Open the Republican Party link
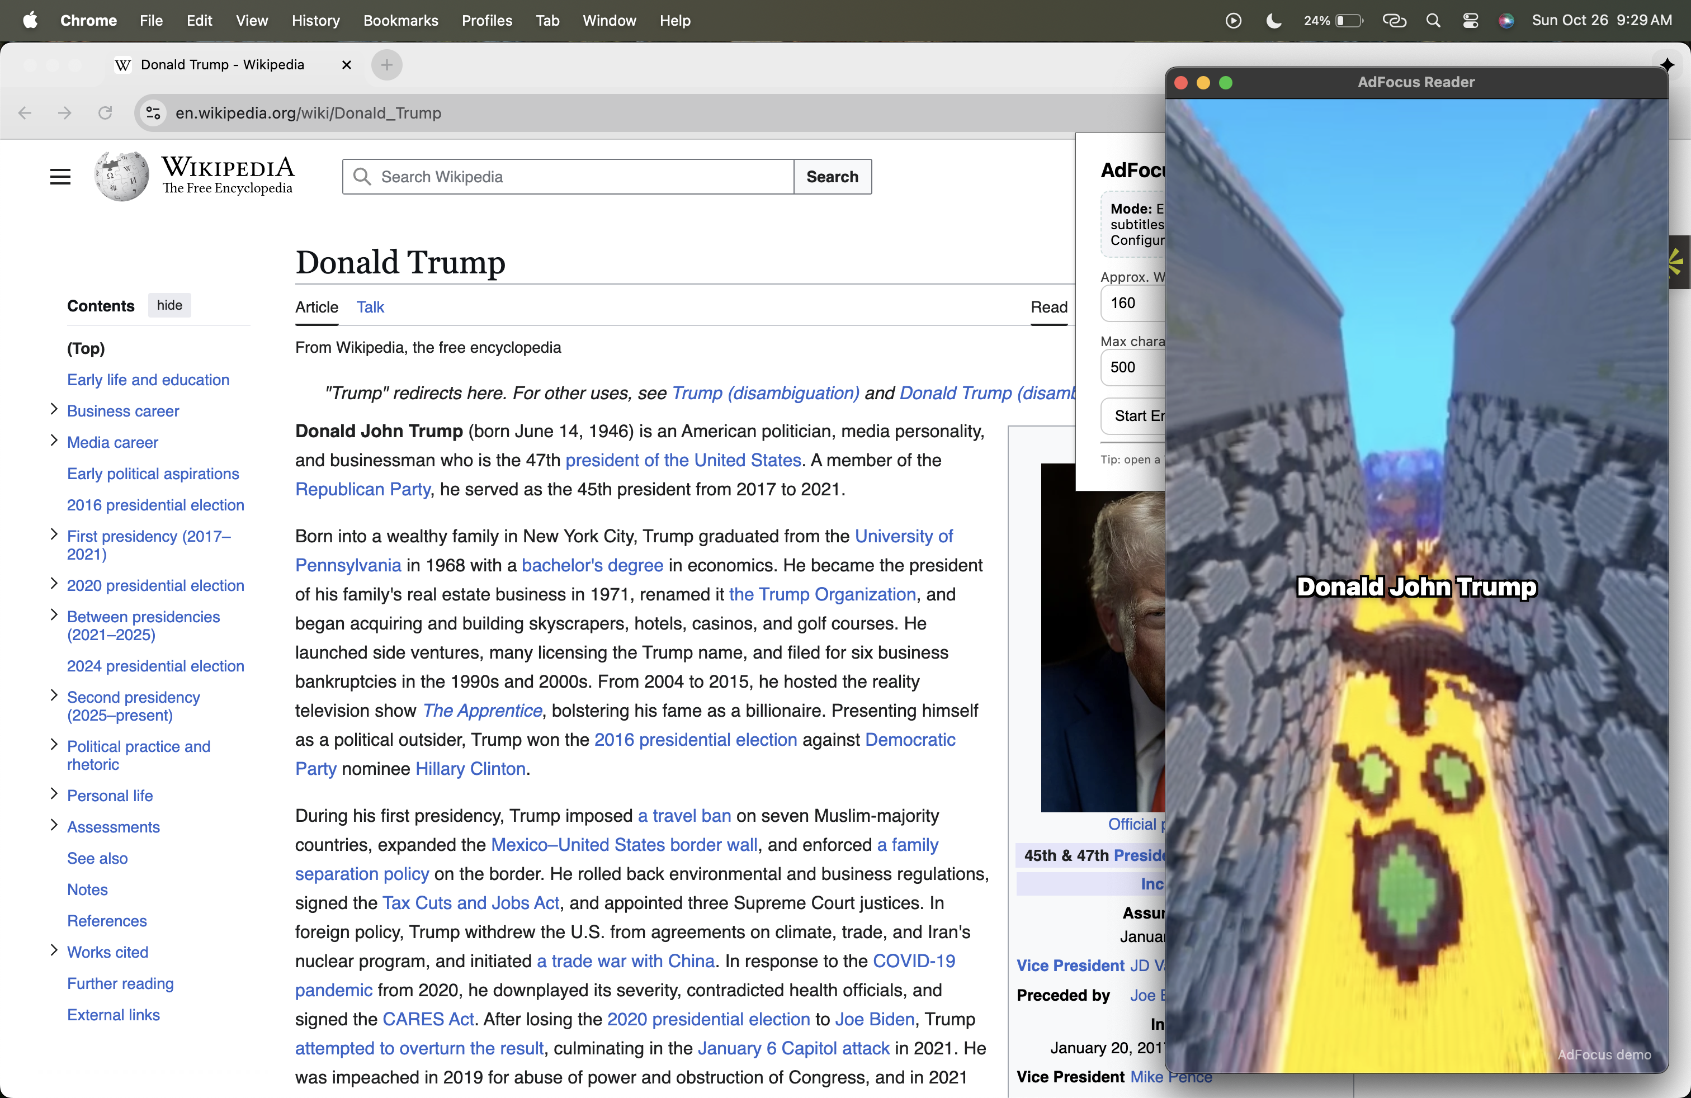This screenshot has height=1098, width=1691. (362, 489)
